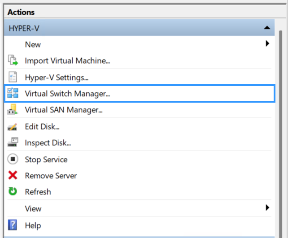Click the blue Help question mark icon
Image resolution: width=288 pixels, height=238 pixels.
pyautogui.click(x=13, y=225)
